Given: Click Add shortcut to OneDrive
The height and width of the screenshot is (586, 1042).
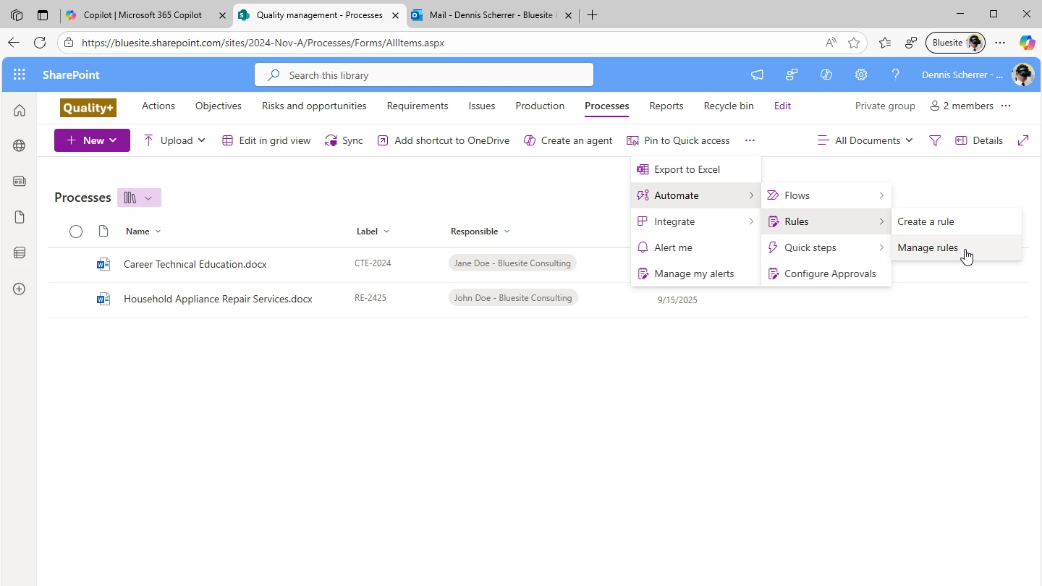Looking at the screenshot, I should tap(444, 140).
